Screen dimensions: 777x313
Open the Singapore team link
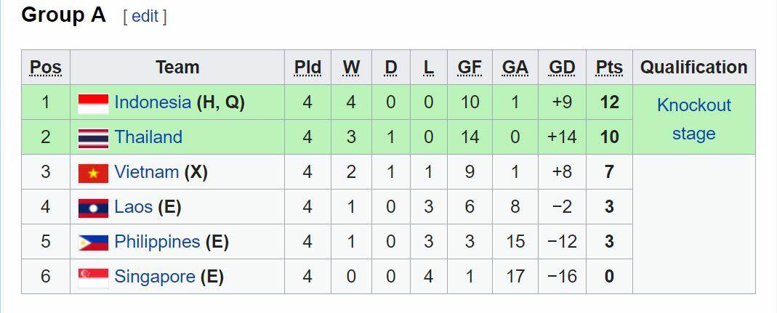point(155,277)
